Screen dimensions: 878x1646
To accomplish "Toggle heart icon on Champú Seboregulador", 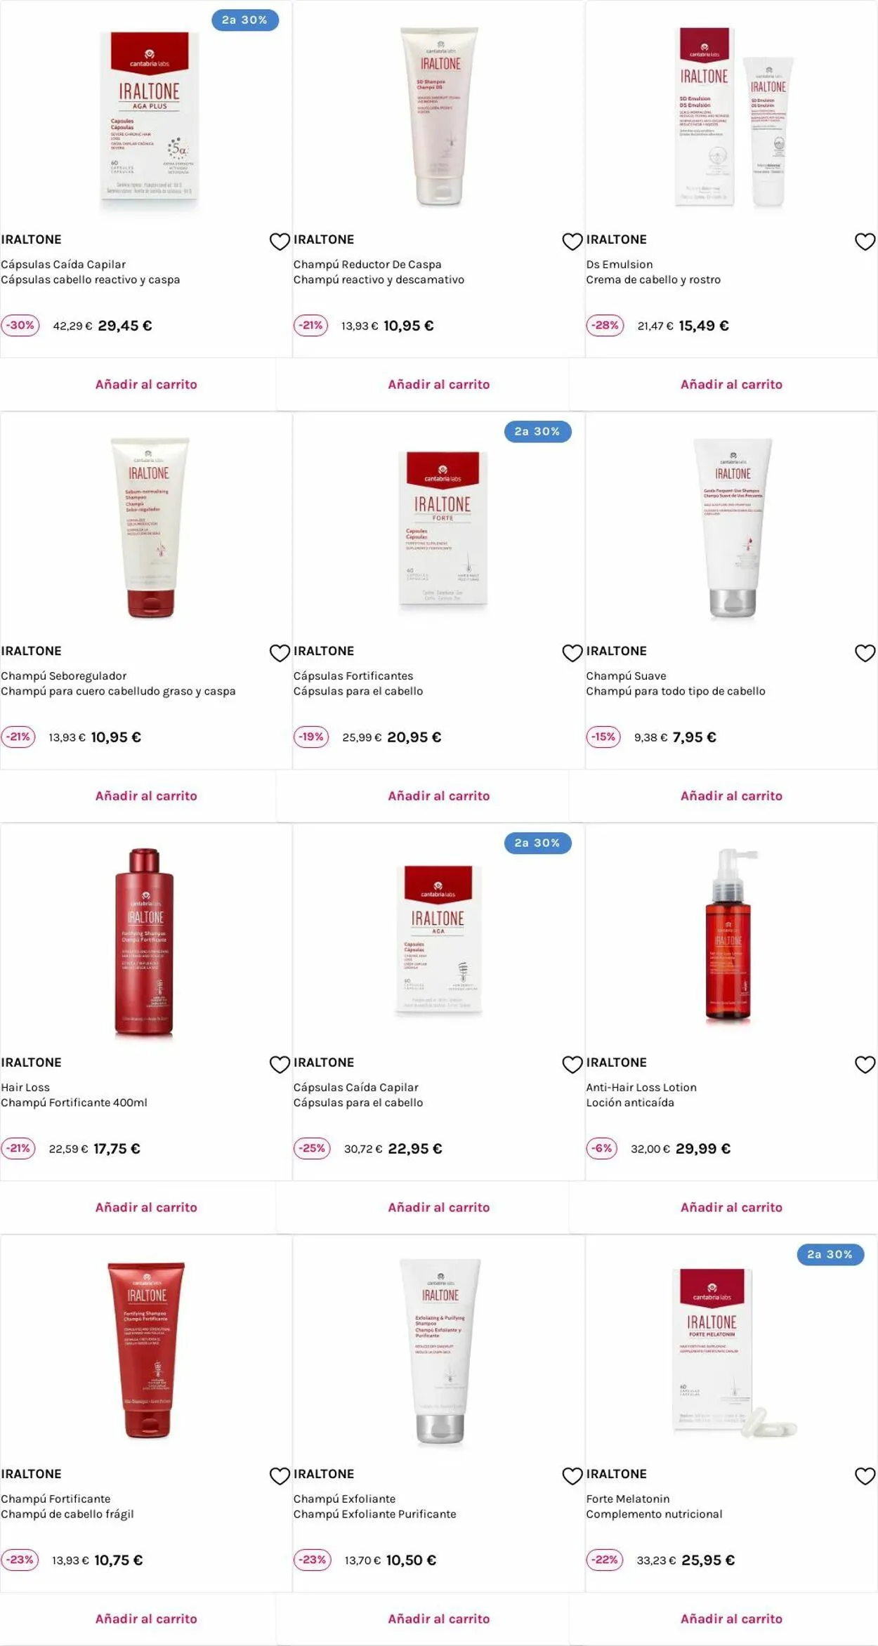I will pyautogui.click(x=280, y=653).
